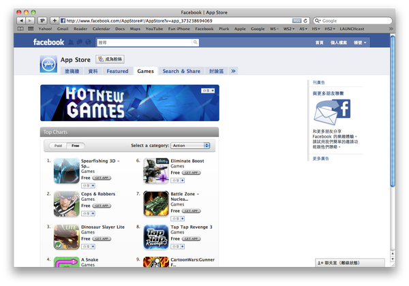409x286 pixels.
Task: Get the Battle Zone app
Action: (x=191, y=211)
